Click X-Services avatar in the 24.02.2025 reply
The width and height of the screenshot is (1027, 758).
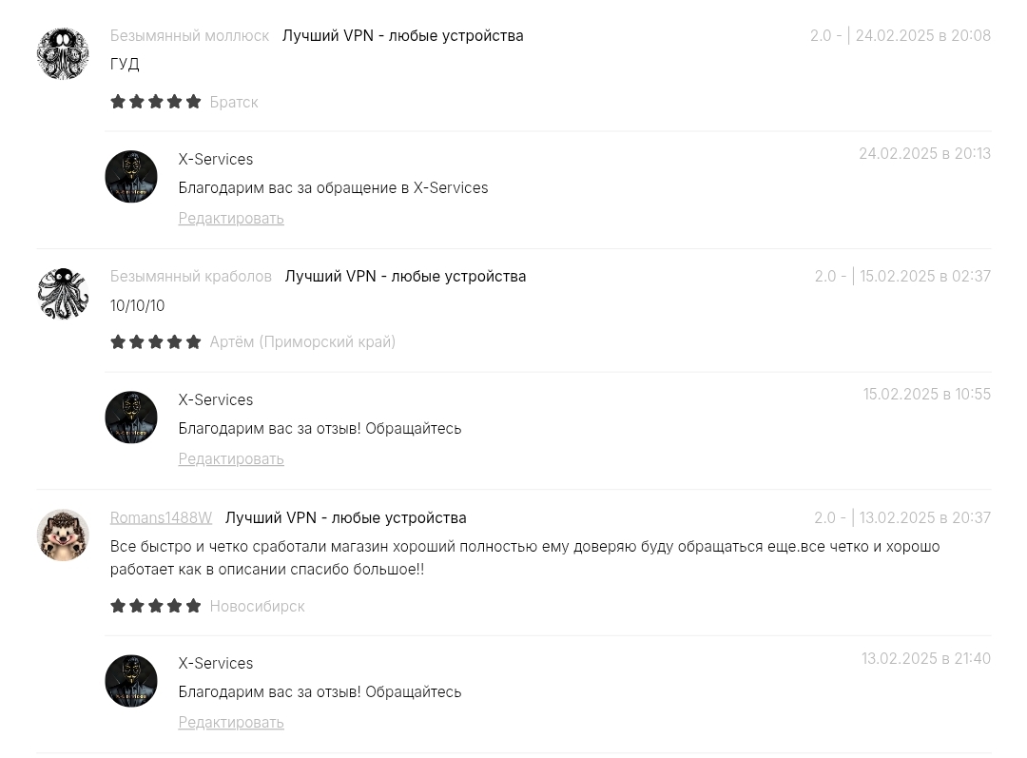[131, 177]
